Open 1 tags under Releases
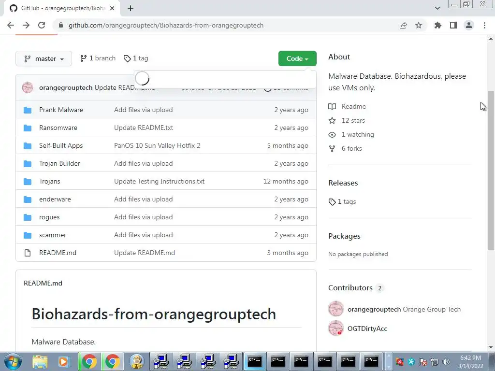The height and width of the screenshot is (371, 495). 342,201
